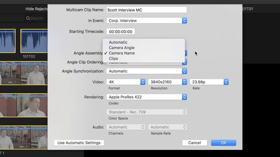Open the Rendering Codec Apple ProRes 422 dropdown
This screenshot has height=157, width=280.
(x=147, y=97)
